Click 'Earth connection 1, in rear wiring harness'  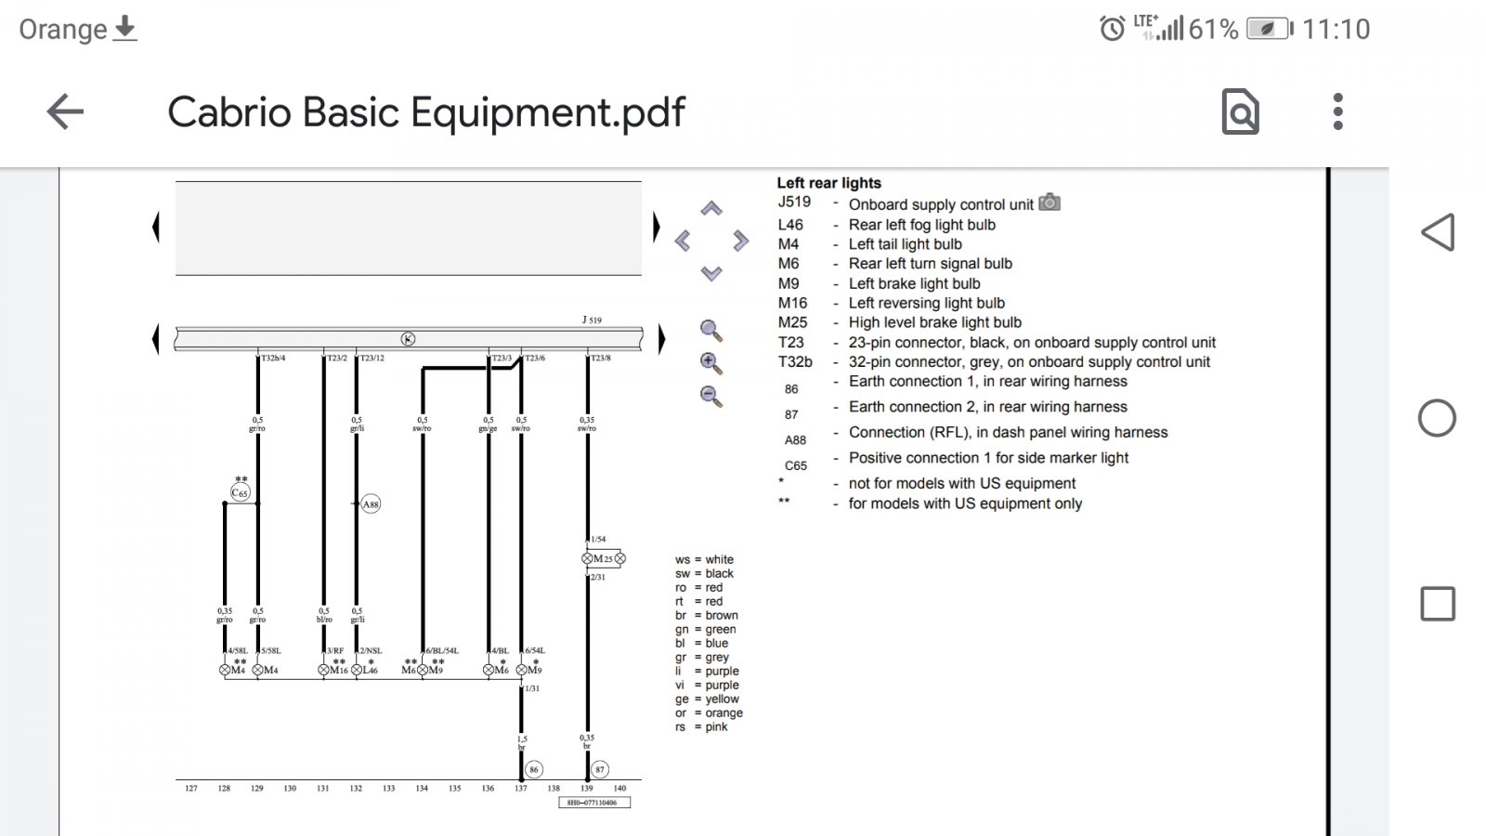tap(987, 382)
